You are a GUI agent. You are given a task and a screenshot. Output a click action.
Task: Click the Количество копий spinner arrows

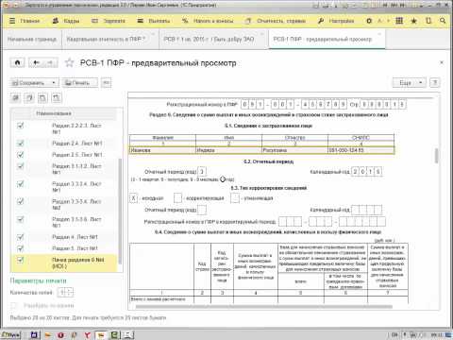click(70, 293)
